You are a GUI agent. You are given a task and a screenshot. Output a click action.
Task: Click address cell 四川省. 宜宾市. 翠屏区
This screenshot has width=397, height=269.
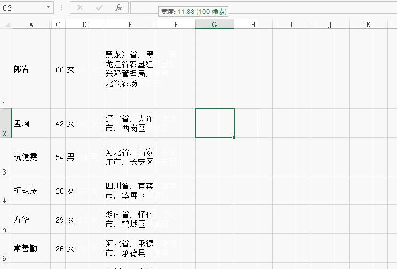[130, 191]
